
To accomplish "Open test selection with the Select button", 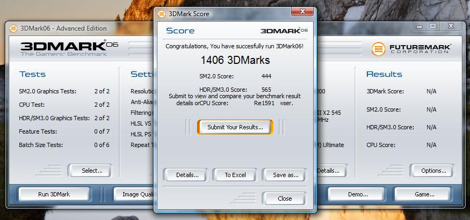I will pyautogui.click(x=90, y=171).
